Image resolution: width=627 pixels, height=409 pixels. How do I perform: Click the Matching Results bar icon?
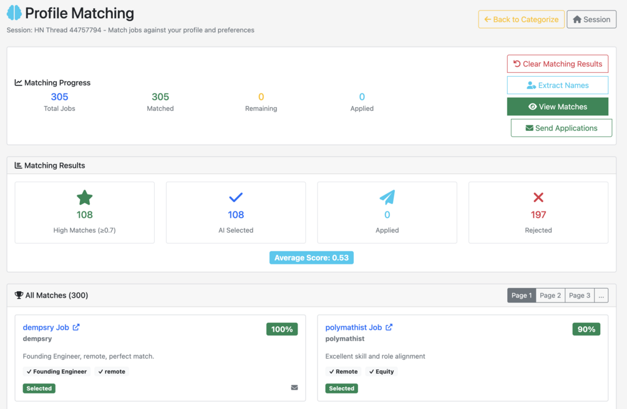click(18, 165)
